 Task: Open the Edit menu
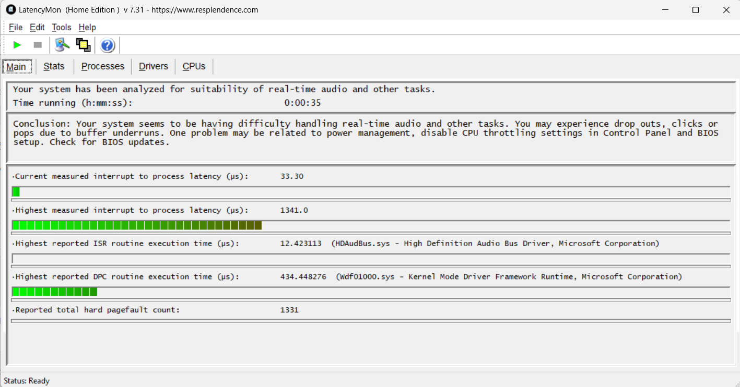pyautogui.click(x=37, y=27)
